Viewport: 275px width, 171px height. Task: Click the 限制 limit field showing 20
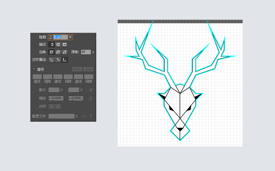pyautogui.click(x=86, y=52)
